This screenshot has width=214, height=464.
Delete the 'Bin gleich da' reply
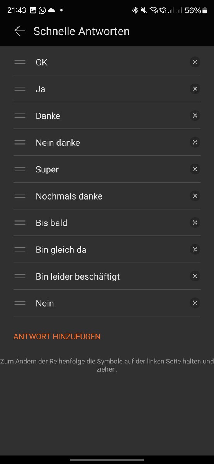(x=195, y=249)
